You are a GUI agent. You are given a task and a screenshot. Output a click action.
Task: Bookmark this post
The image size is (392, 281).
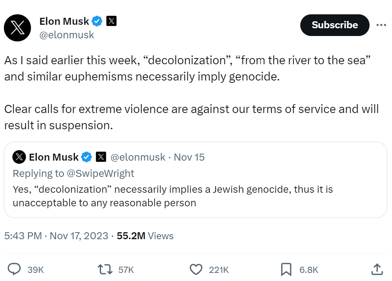click(x=286, y=269)
